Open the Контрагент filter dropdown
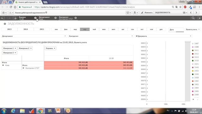 click(x=101, y=36)
